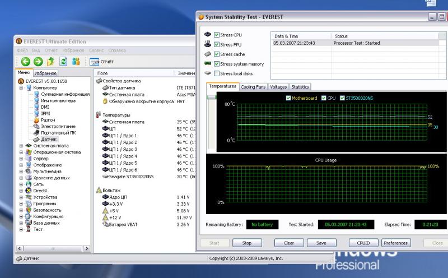This screenshot has height=278, width=448.
Task: Refresh using the blue toolbar icon
Action: (x=63, y=62)
